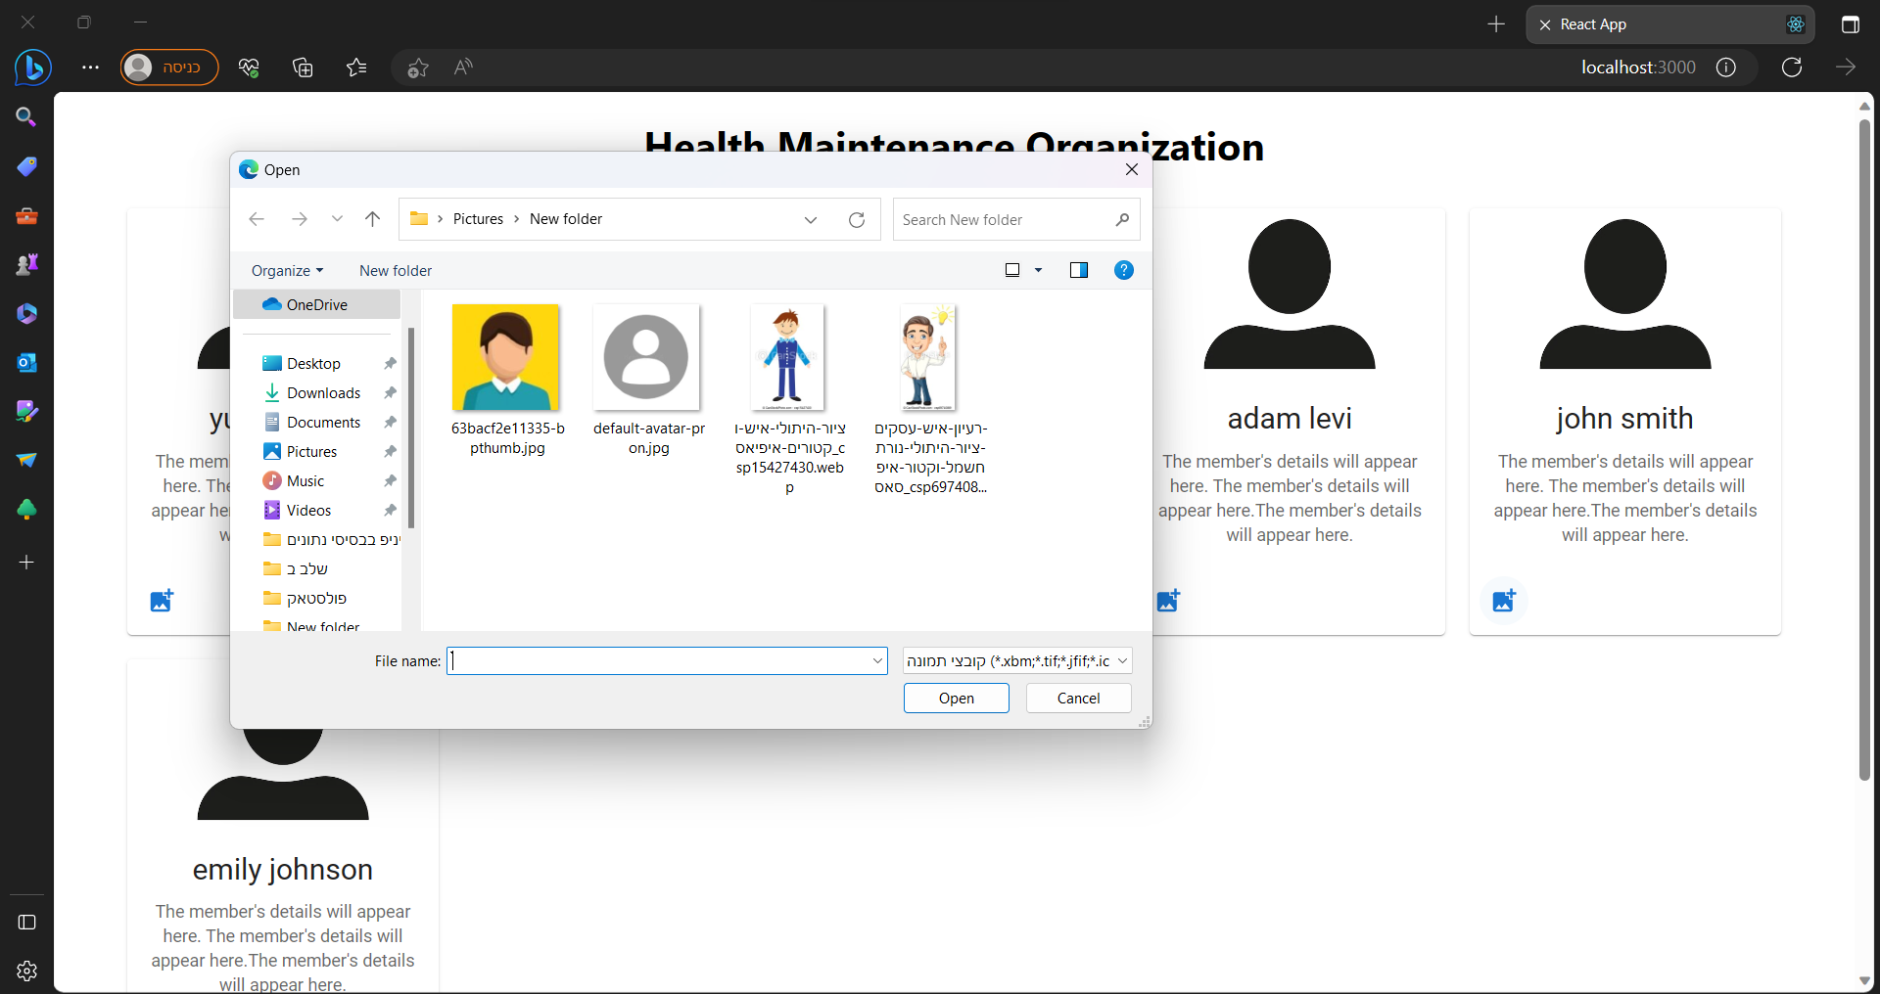
Task: Open a new browser tab
Action: click(x=1496, y=24)
